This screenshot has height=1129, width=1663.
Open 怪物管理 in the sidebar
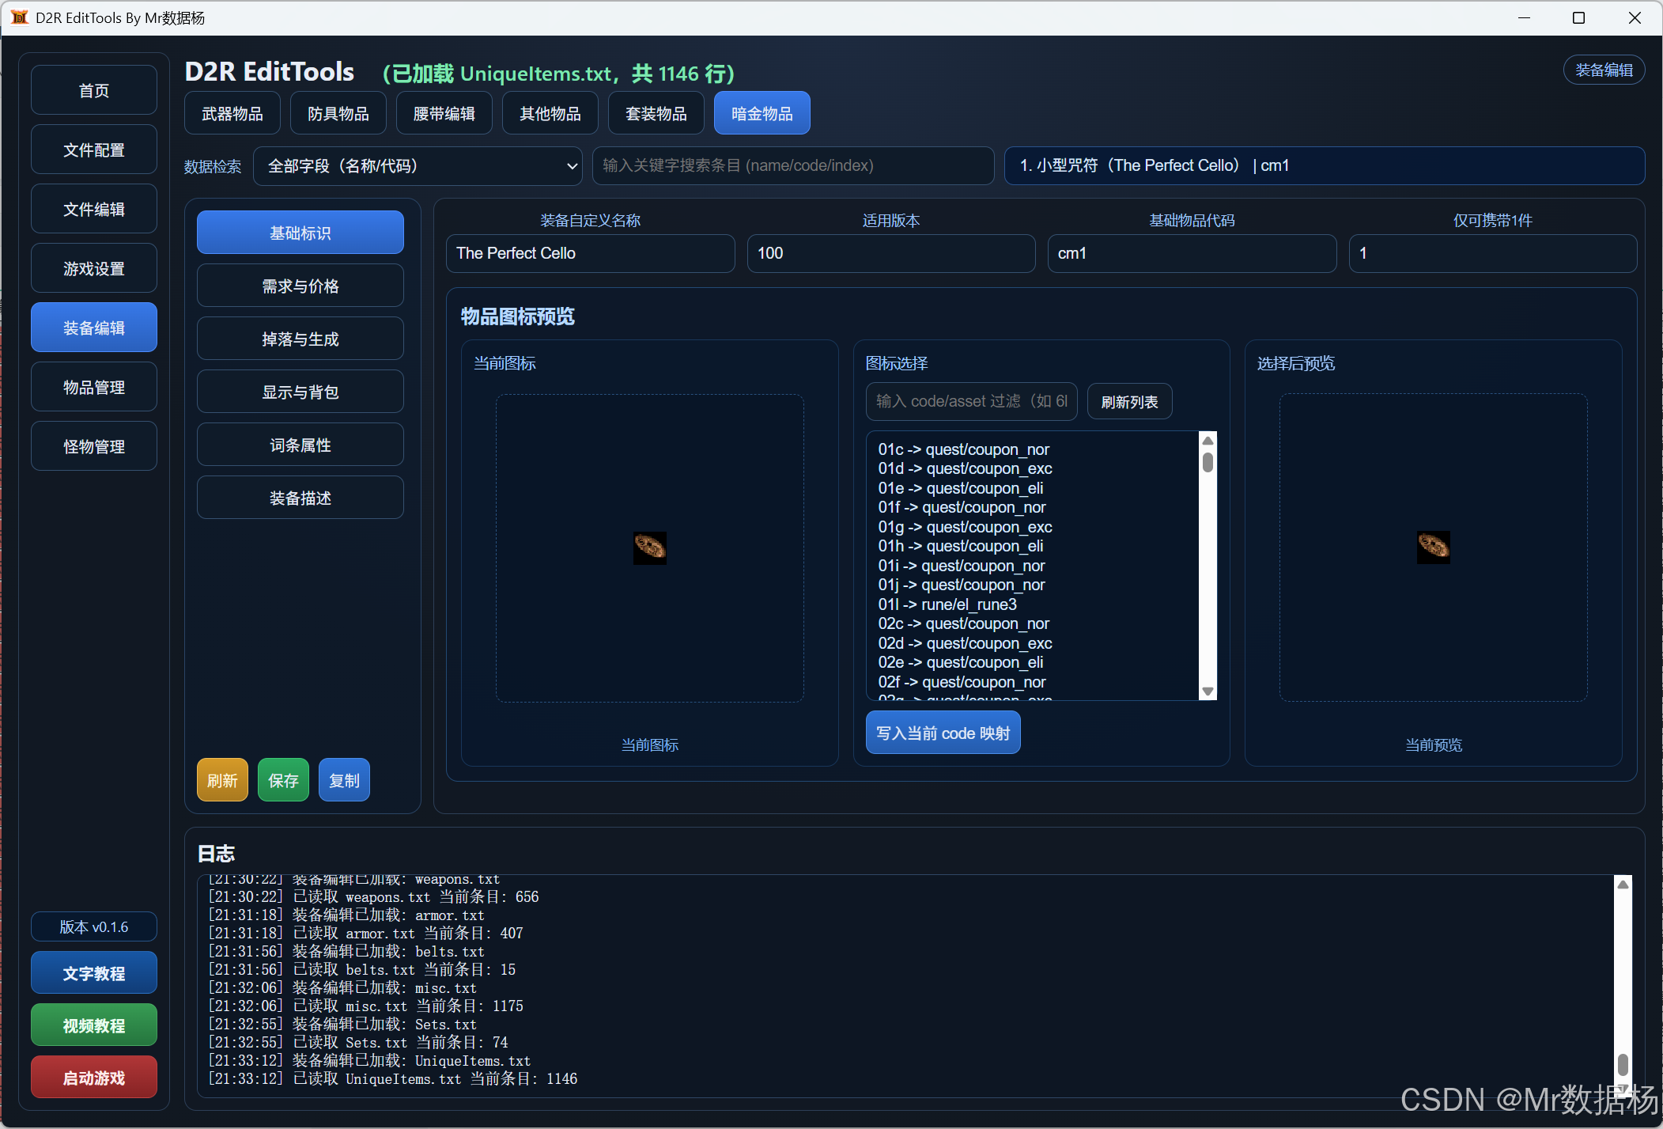(93, 447)
